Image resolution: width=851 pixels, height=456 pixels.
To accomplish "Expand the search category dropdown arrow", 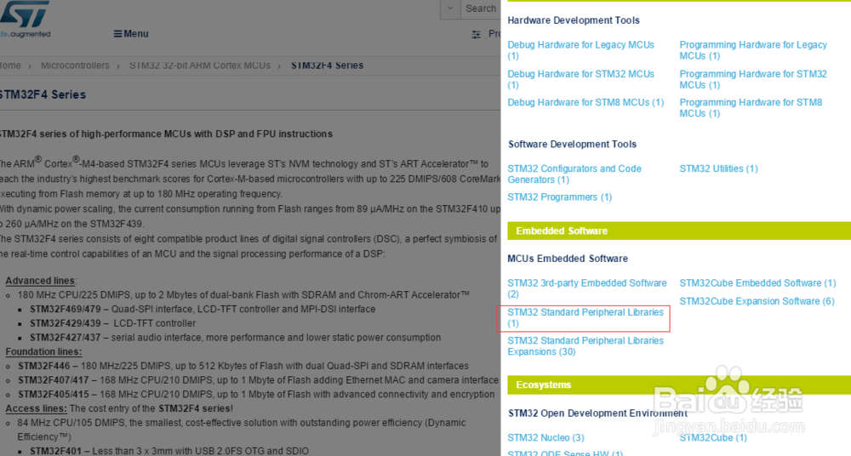I will click(x=450, y=9).
